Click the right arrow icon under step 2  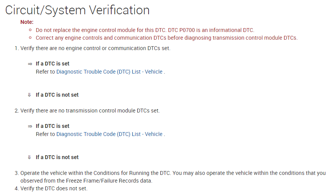[30, 126]
